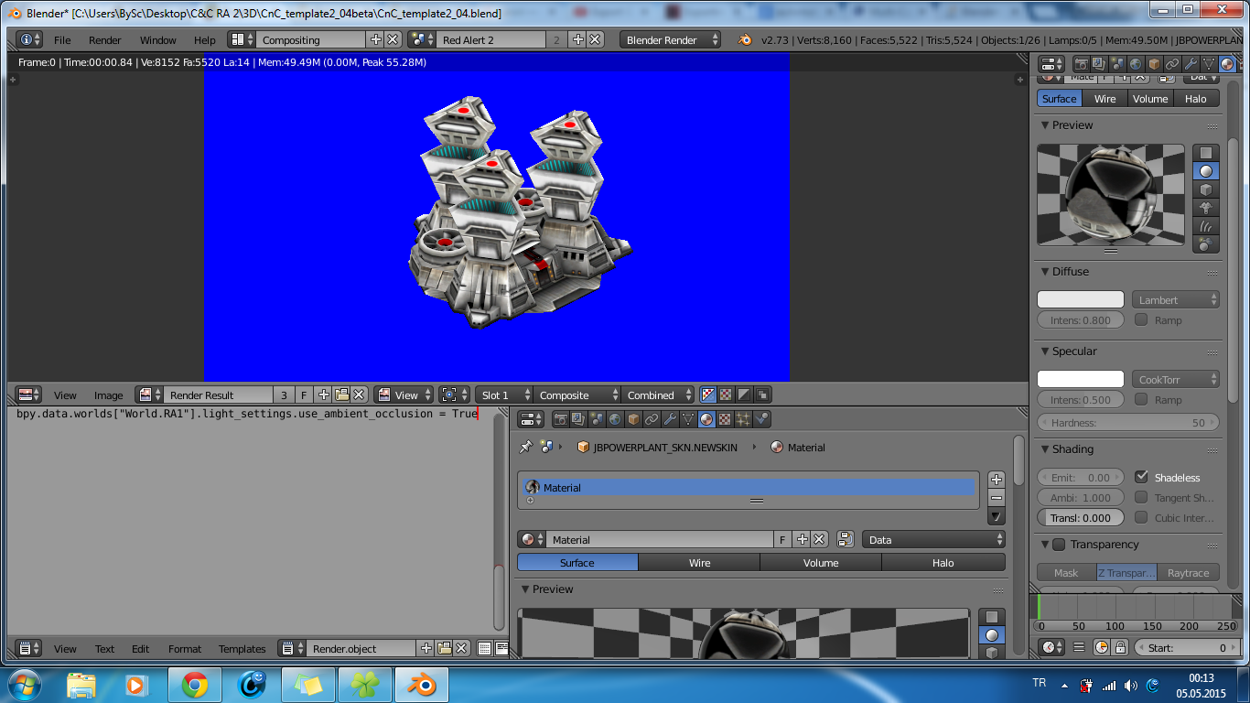Viewport: 1250px width, 703px height.
Task: Select World sphere preview in right panel
Action: pos(1206,244)
